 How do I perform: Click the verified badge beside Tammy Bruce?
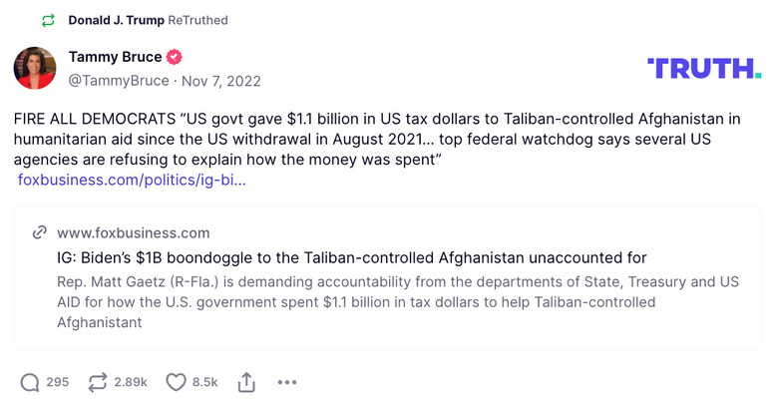click(175, 57)
